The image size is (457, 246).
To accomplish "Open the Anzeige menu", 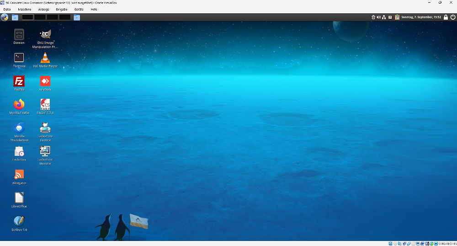I will (44, 9).
